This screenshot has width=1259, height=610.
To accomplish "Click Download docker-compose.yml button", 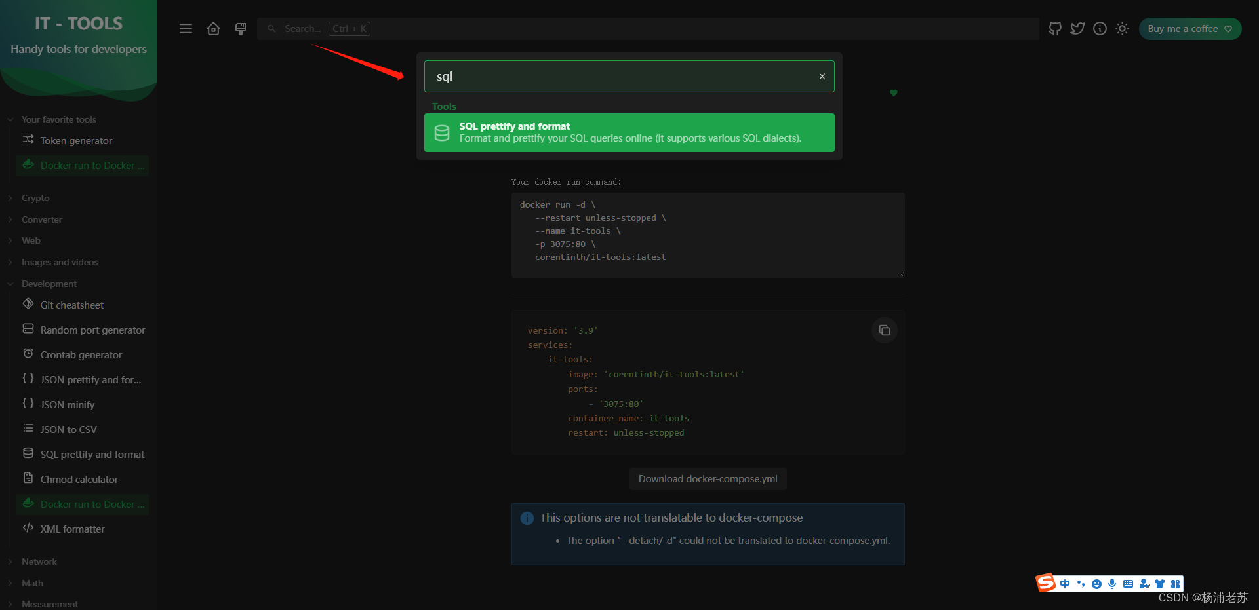I will pos(708,479).
